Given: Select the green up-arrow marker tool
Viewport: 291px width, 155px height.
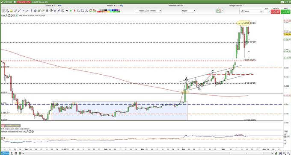Looking at the screenshot, I should point(71,11).
